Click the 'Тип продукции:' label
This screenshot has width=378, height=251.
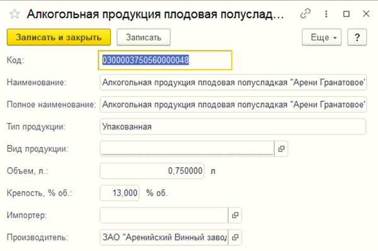(36, 127)
